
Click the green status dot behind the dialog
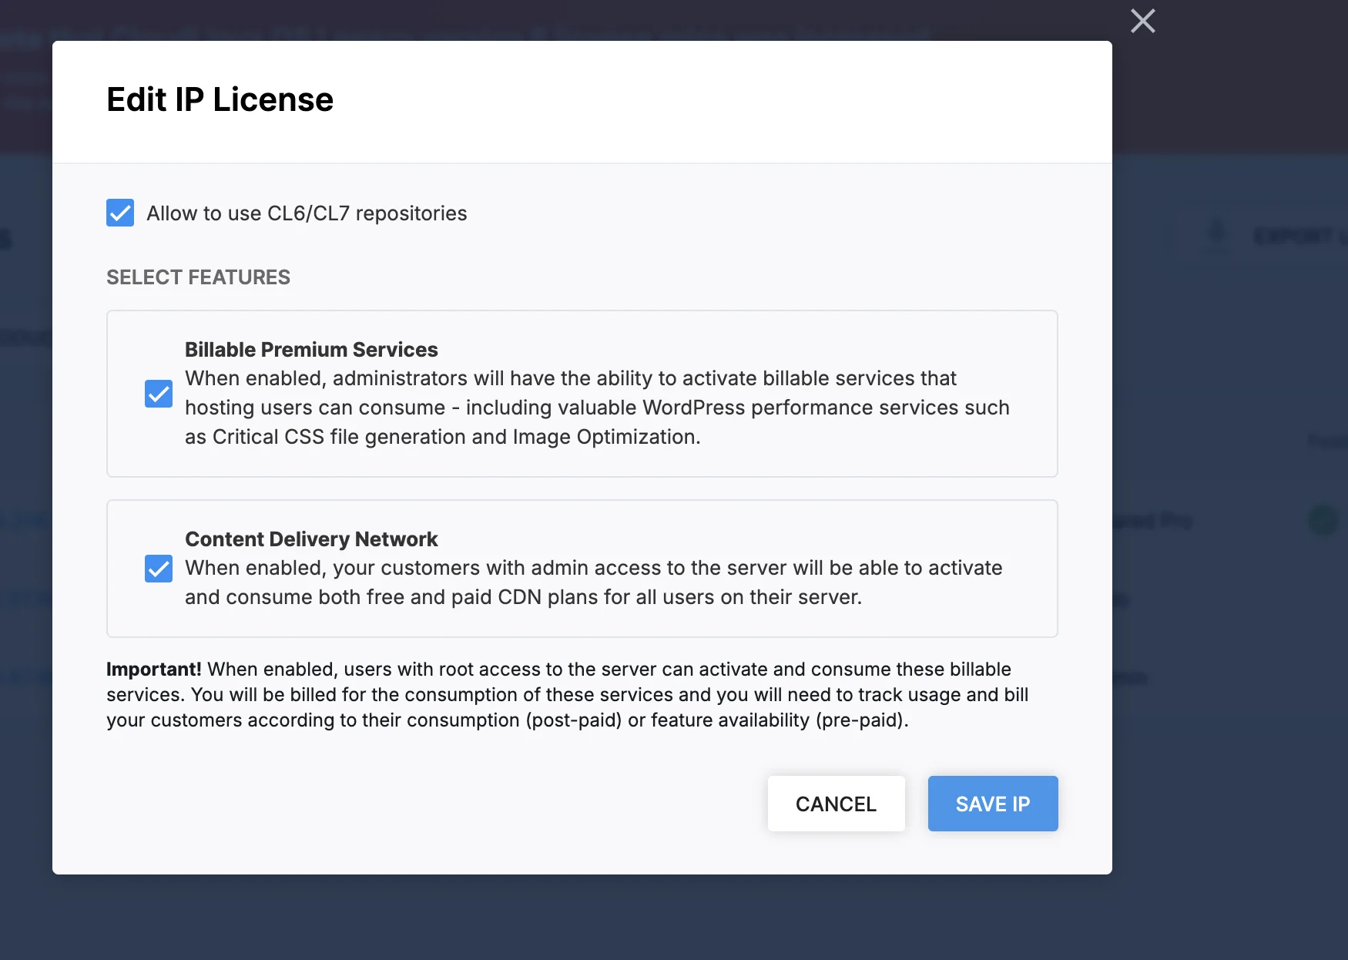point(1322,520)
